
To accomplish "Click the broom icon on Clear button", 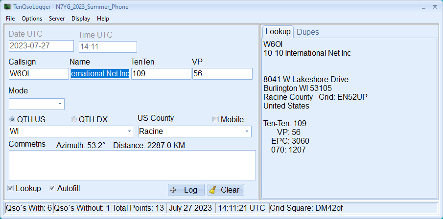I will pos(213,190).
